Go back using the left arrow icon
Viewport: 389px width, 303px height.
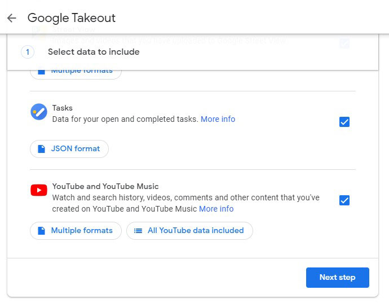(12, 18)
